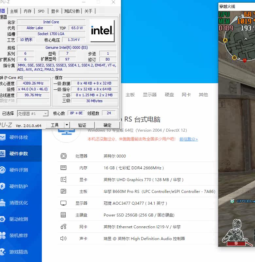Click the 网卡 network icon in hardware list
Screen dimensions: 255x262
coord(63,227)
